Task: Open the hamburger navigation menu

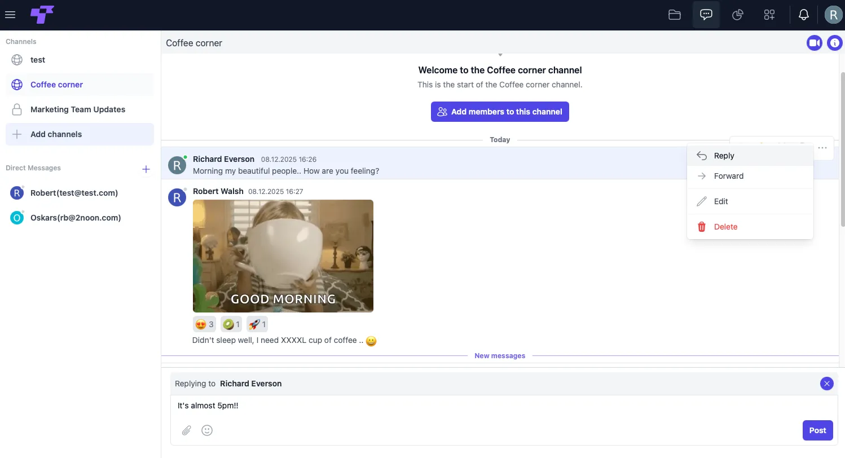Action: 10,15
